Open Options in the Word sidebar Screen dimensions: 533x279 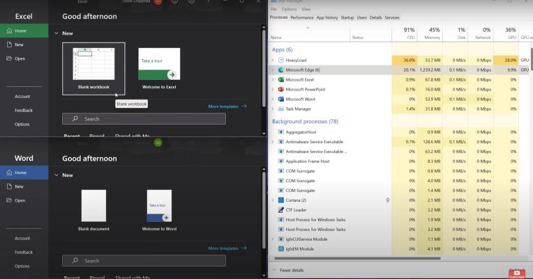point(22,266)
